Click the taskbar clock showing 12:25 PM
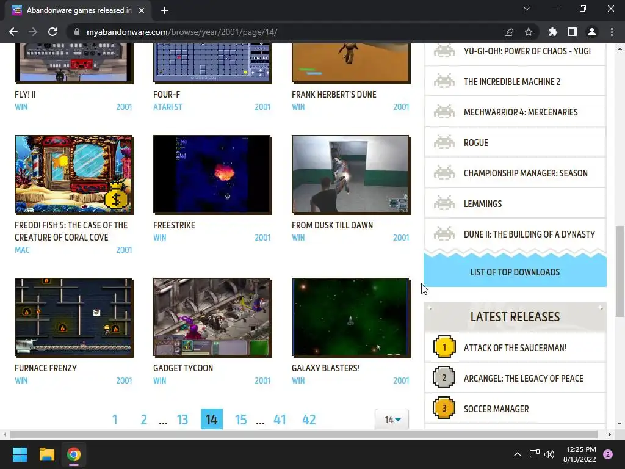The width and height of the screenshot is (625, 469). 580,454
